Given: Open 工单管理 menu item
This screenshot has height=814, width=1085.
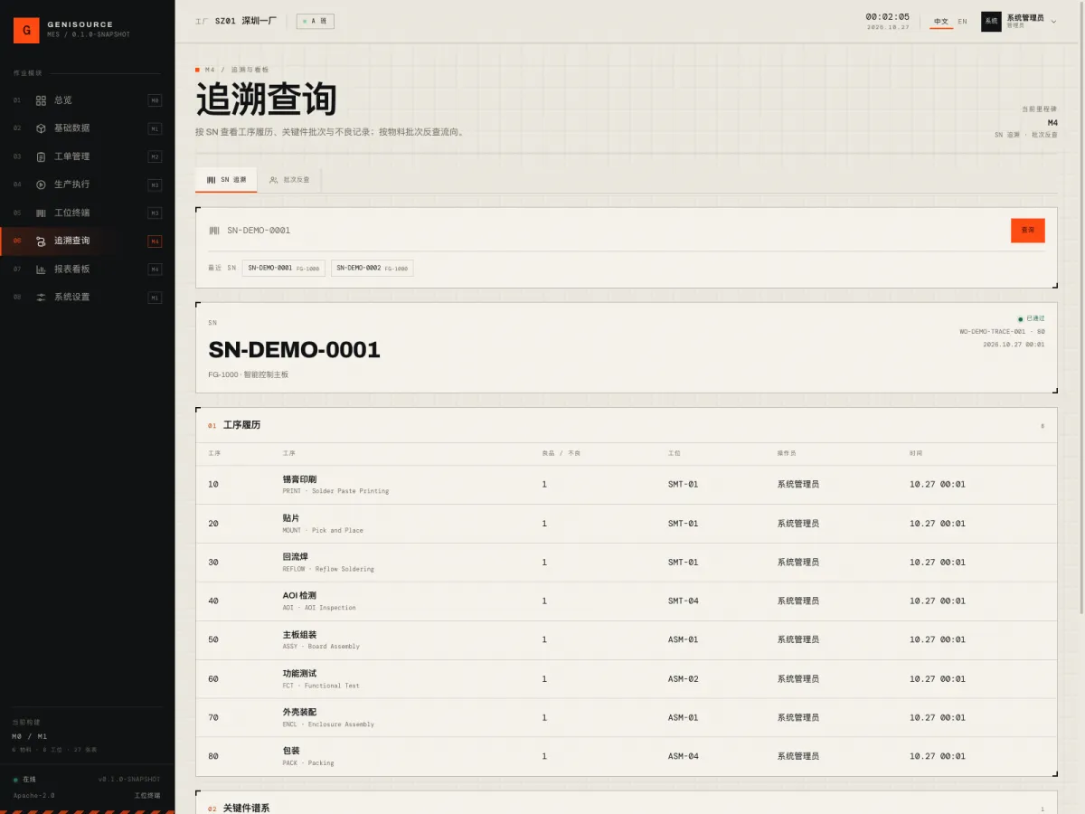Looking at the screenshot, I should (x=88, y=156).
